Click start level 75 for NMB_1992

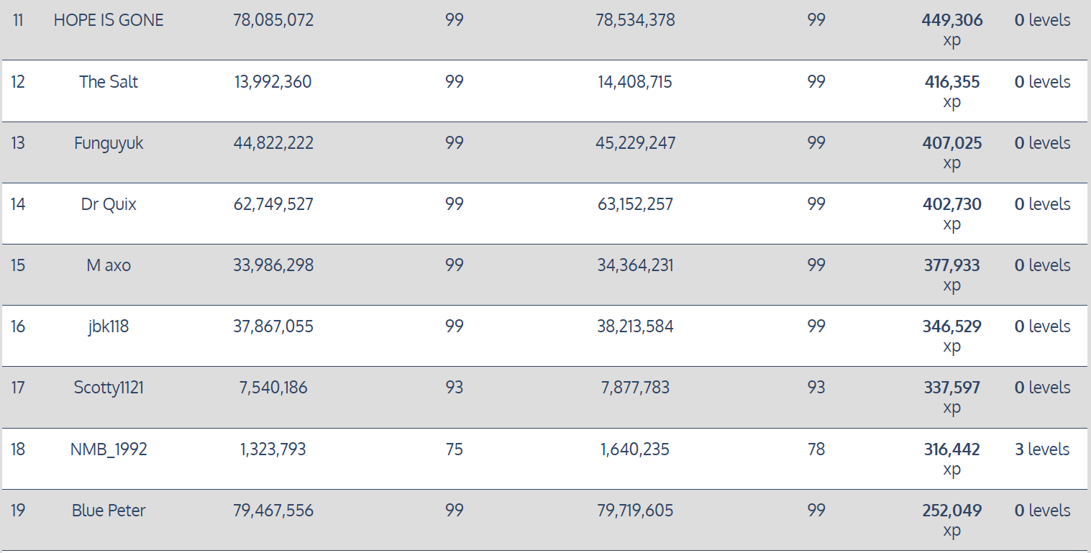[x=454, y=449]
